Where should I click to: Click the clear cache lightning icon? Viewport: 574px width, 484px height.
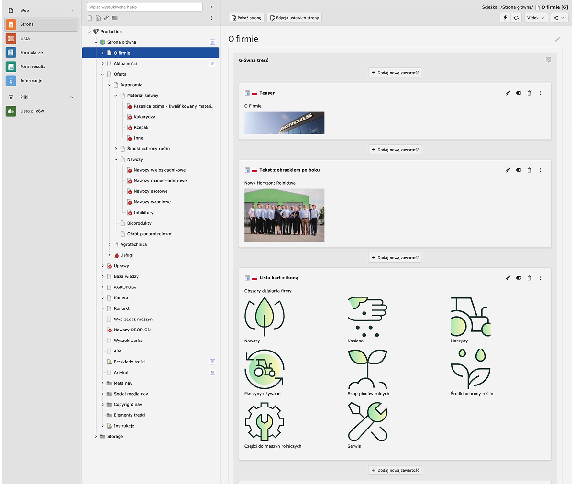click(505, 18)
